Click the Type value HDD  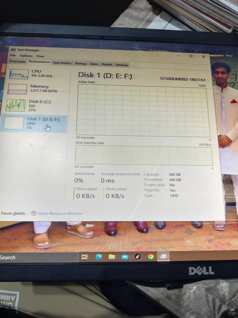174,196
